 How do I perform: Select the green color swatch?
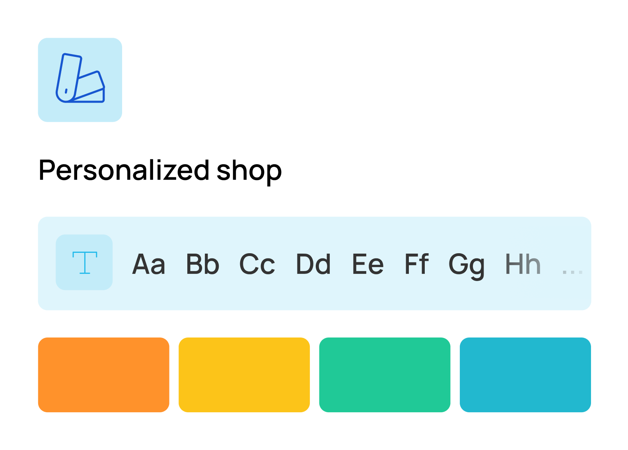pos(385,375)
